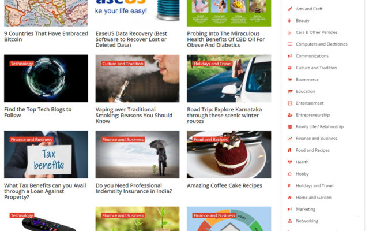Image resolution: width=369 pixels, height=231 pixels.
Task: Open Food and Recipes in sidebar list
Action: click(312, 150)
